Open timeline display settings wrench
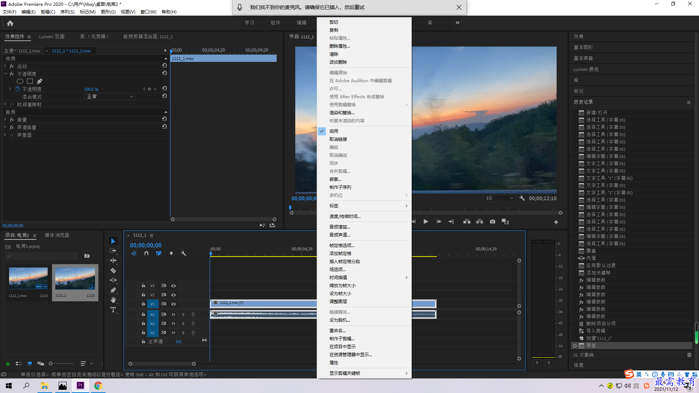699x393 pixels. [183, 253]
